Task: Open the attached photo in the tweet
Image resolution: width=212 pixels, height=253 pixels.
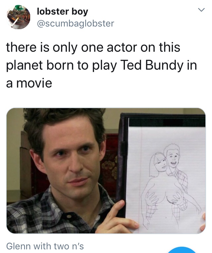Action: [x=106, y=171]
